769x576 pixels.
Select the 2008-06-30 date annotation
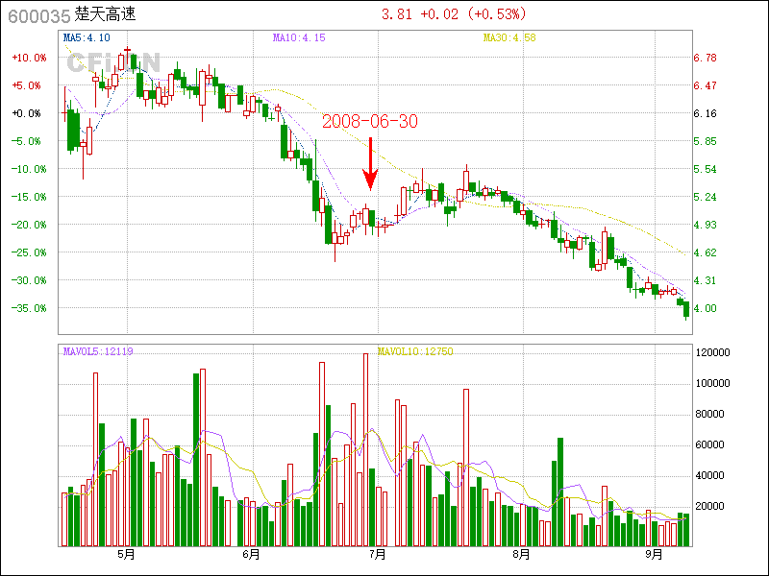tap(370, 122)
